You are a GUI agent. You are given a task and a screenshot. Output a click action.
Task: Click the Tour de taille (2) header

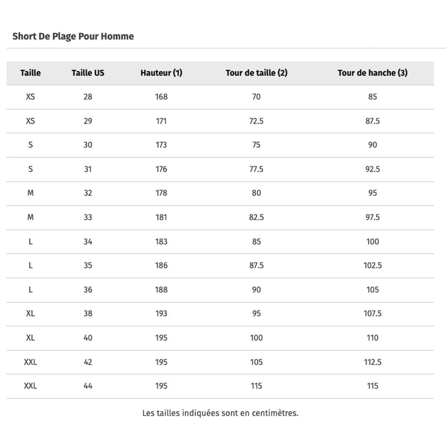(x=256, y=73)
